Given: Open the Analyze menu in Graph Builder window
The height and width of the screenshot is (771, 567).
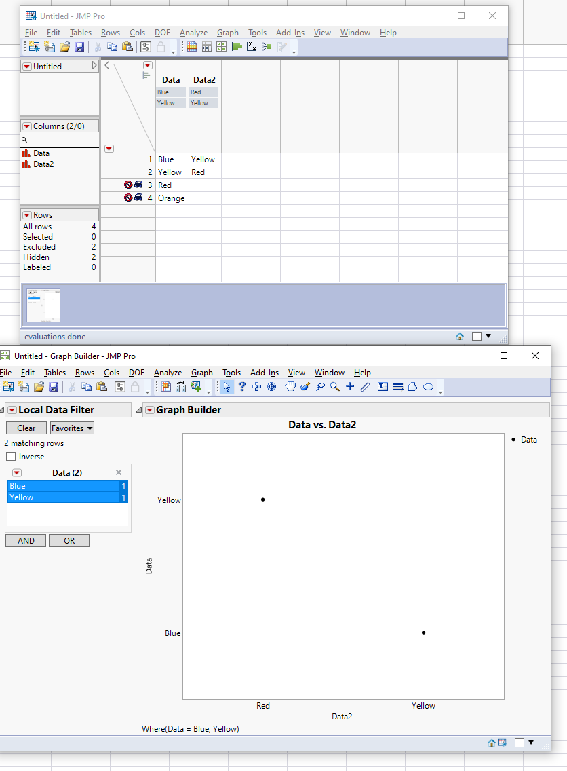Looking at the screenshot, I should (167, 372).
